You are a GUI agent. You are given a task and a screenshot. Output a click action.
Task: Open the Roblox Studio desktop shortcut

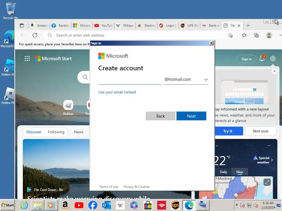pyautogui.click(x=8, y=68)
